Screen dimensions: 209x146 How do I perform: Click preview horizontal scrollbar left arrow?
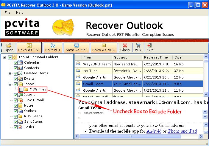tap(77, 136)
